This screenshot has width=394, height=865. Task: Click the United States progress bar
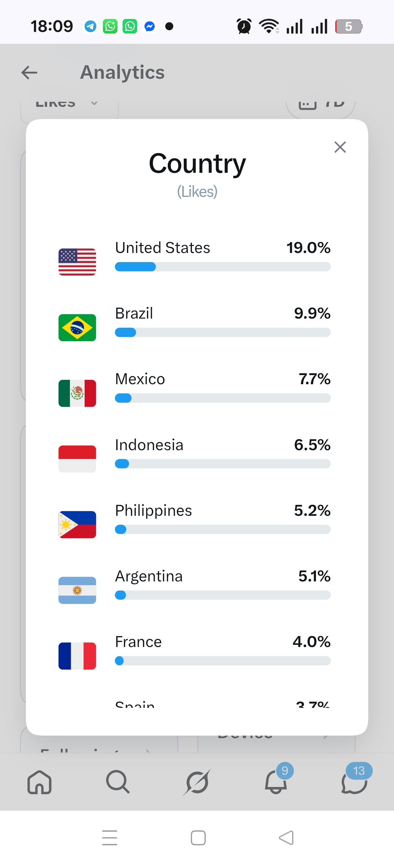coord(223,267)
